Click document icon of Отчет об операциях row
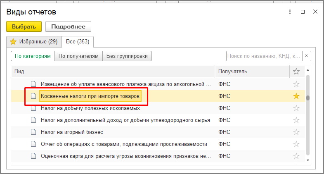This screenshot has width=324, height=174. click(33, 144)
